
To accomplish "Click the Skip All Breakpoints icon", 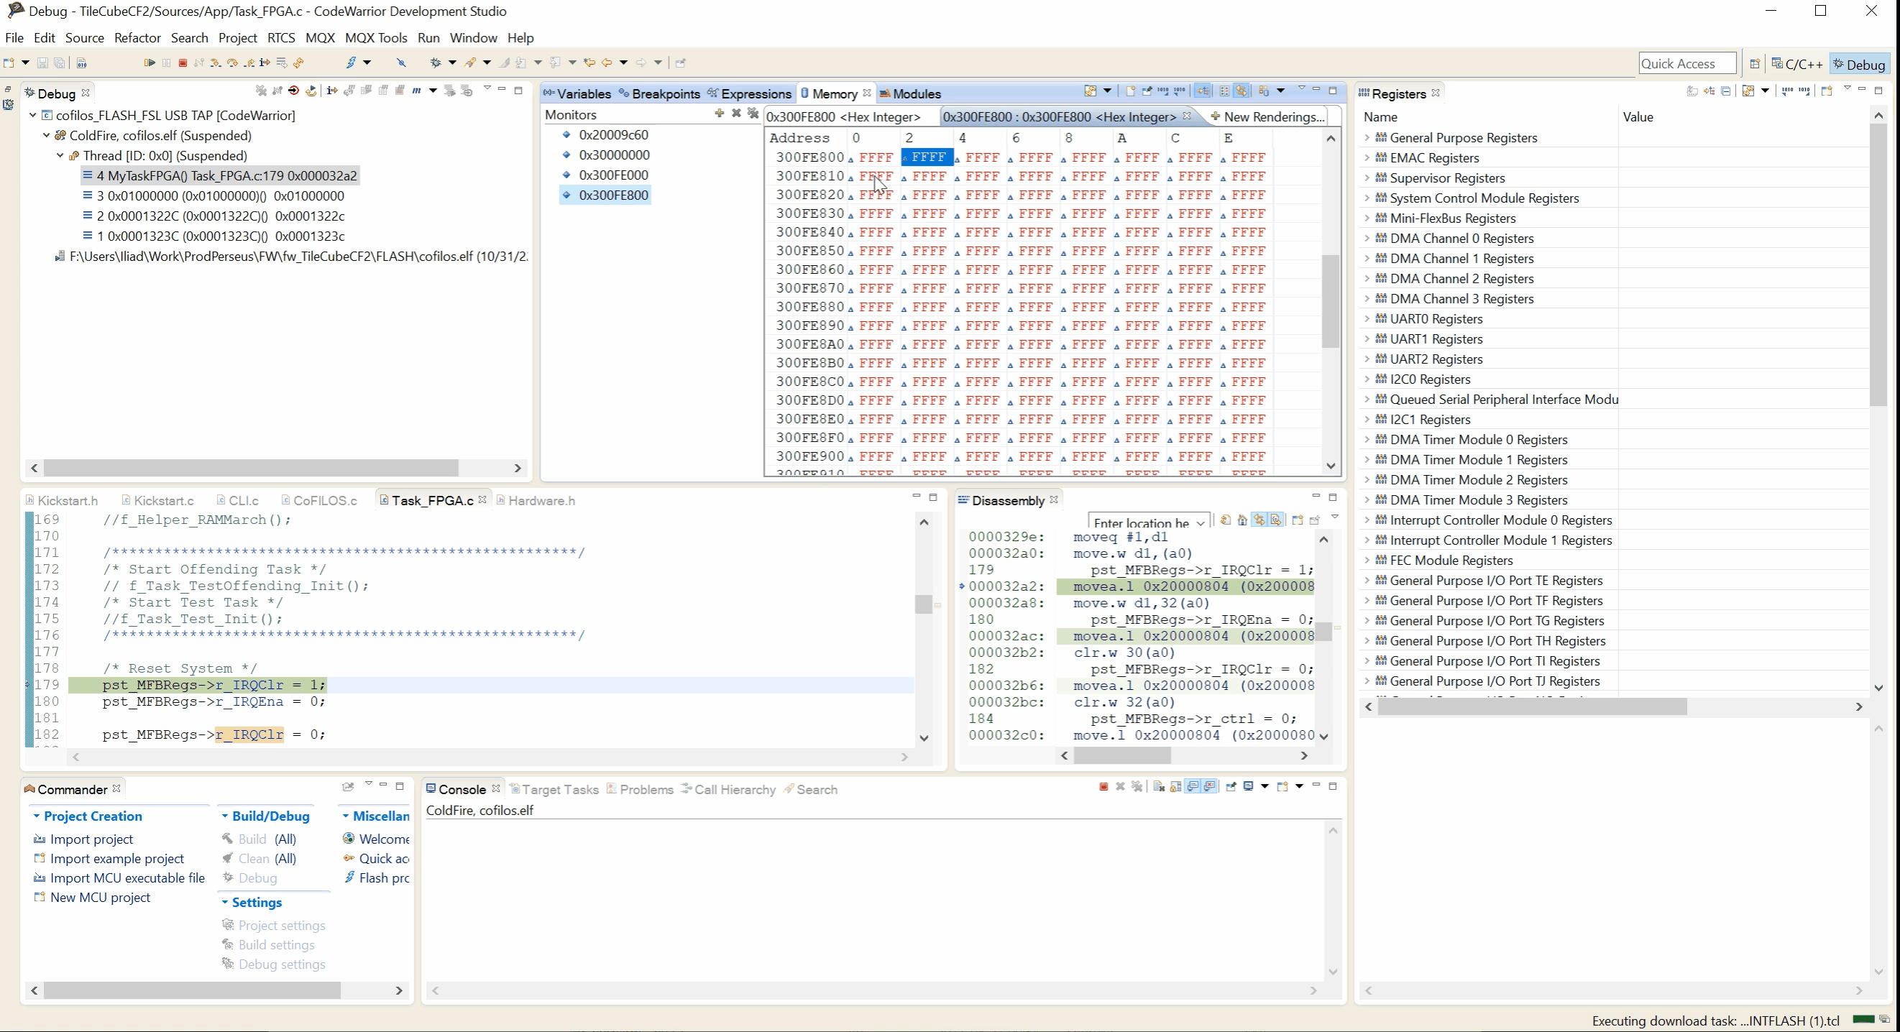I will (401, 63).
